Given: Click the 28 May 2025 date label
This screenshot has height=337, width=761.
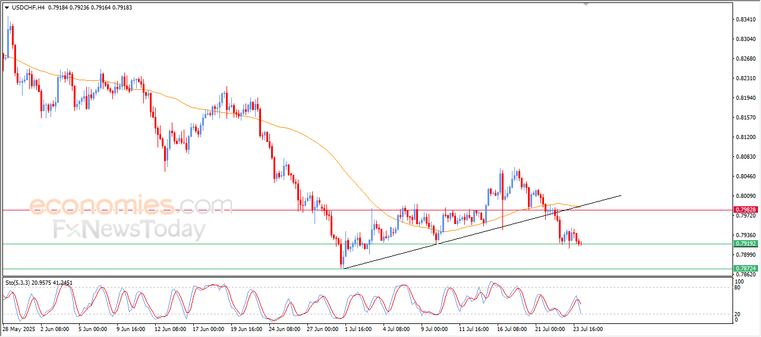Looking at the screenshot, I should pyautogui.click(x=20, y=329).
